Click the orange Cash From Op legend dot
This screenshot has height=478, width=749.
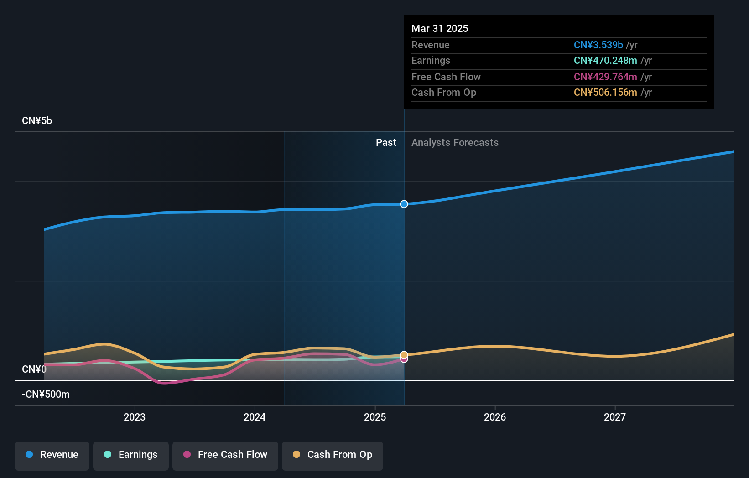(x=296, y=454)
